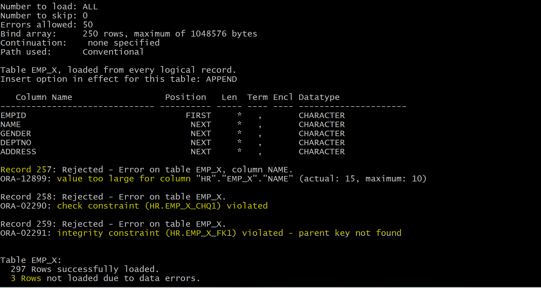Click the "Conventional" path value

[x=113, y=52]
